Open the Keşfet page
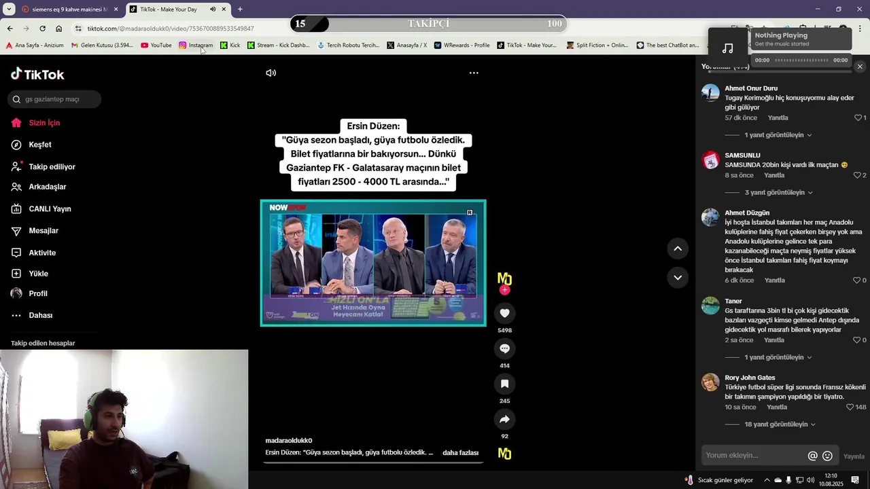Viewport: 870px width, 489px height. 39,145
